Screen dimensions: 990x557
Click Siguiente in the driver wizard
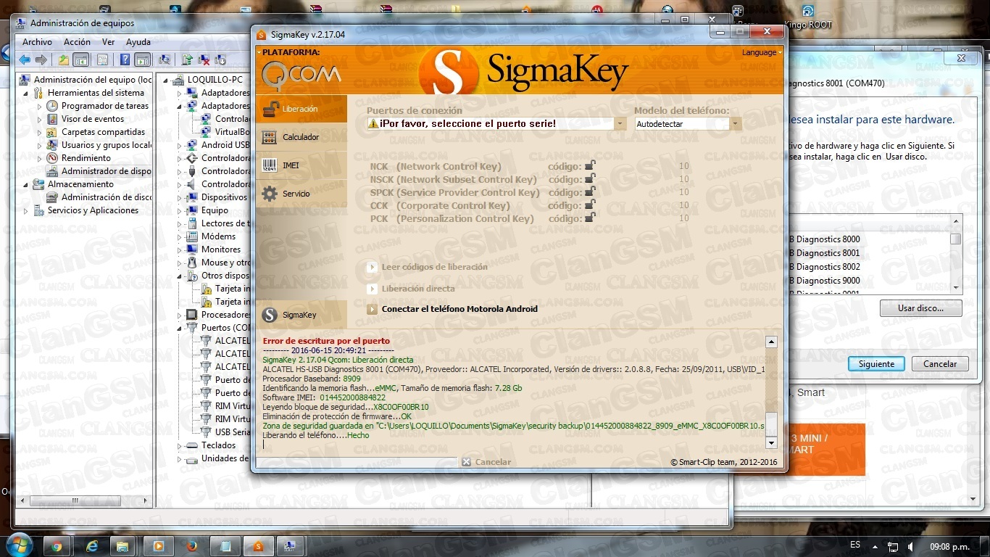(x=876, y=364)
